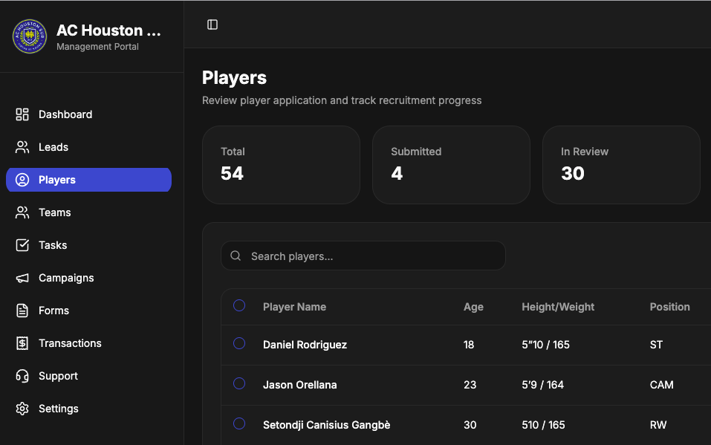
Task: Open the Transactions page
Action: [x=70, y=342]
